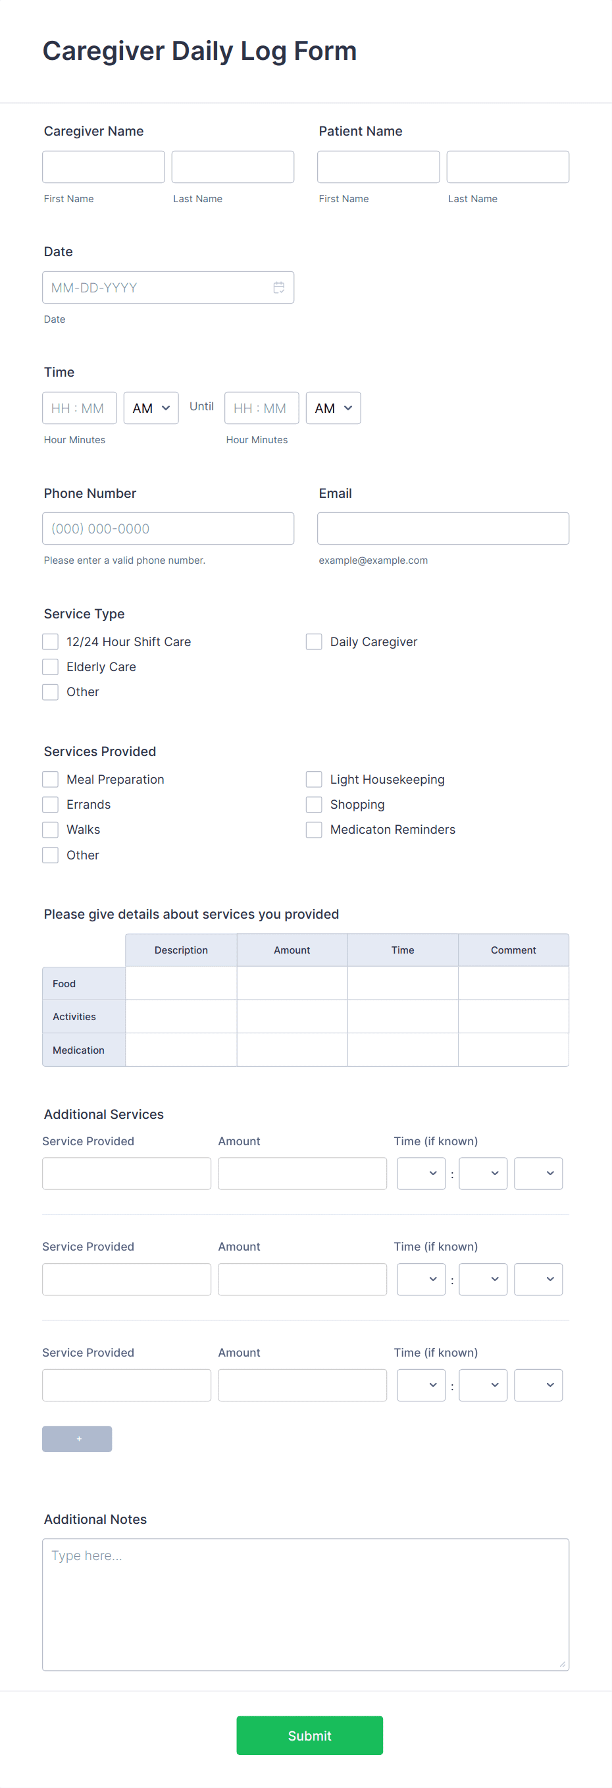Check Other under Service Type
Image resolution: width=612 pixels, height=1788 pixels.
(49, 691)
